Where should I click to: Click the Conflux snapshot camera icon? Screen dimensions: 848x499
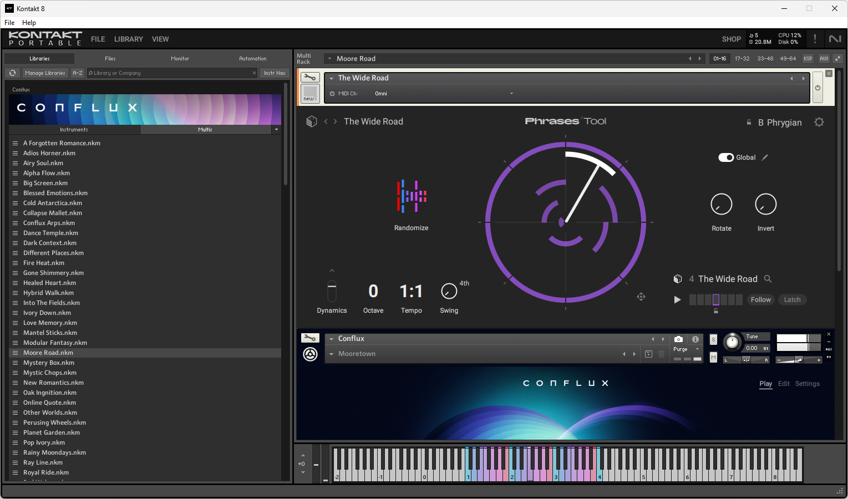pyautogui.click(x=678, y=339)
